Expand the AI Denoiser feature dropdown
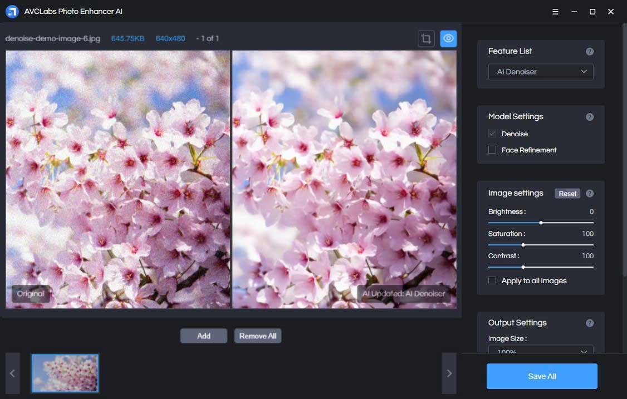This screenshot has width=627, height=399. (x=541, y=72)
